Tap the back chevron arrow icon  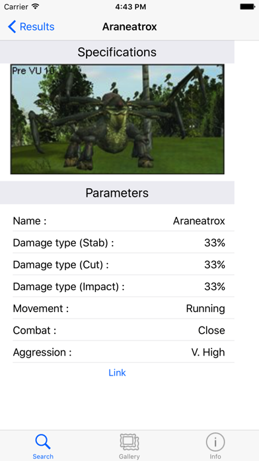(x=12, y=26)
